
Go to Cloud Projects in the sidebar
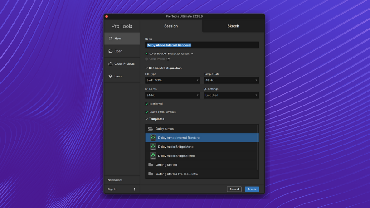pyautogui.click(x=122, y=64)
